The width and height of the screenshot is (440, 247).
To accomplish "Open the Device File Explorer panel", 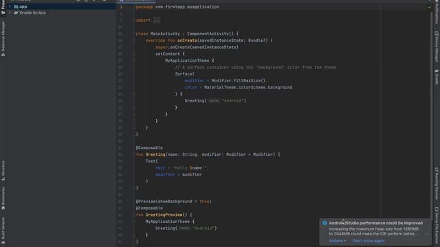I will (437, 226).
